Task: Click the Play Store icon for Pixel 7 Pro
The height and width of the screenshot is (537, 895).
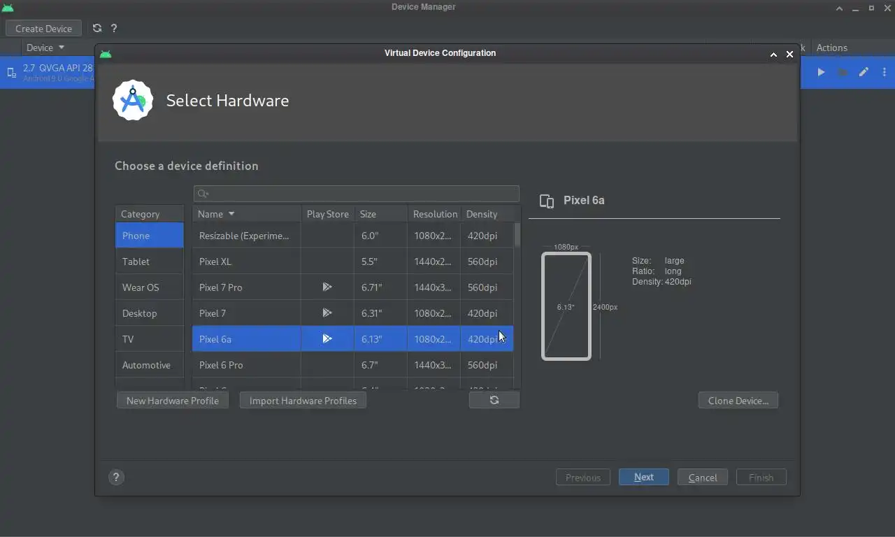Action: pos(327,287)
